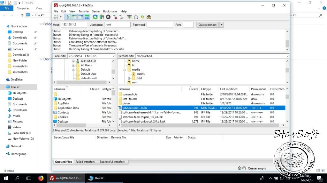Toggle synchronized browsing icon
Screen dimensions: 327x183
coord(142,17)
